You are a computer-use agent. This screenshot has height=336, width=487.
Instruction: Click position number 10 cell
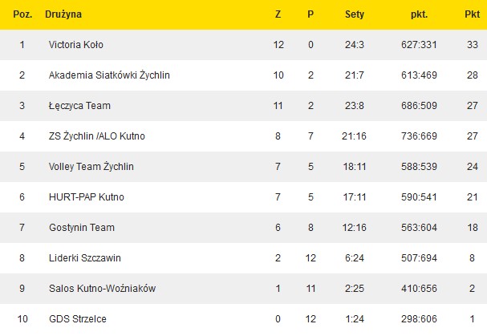tap(22, 319)
